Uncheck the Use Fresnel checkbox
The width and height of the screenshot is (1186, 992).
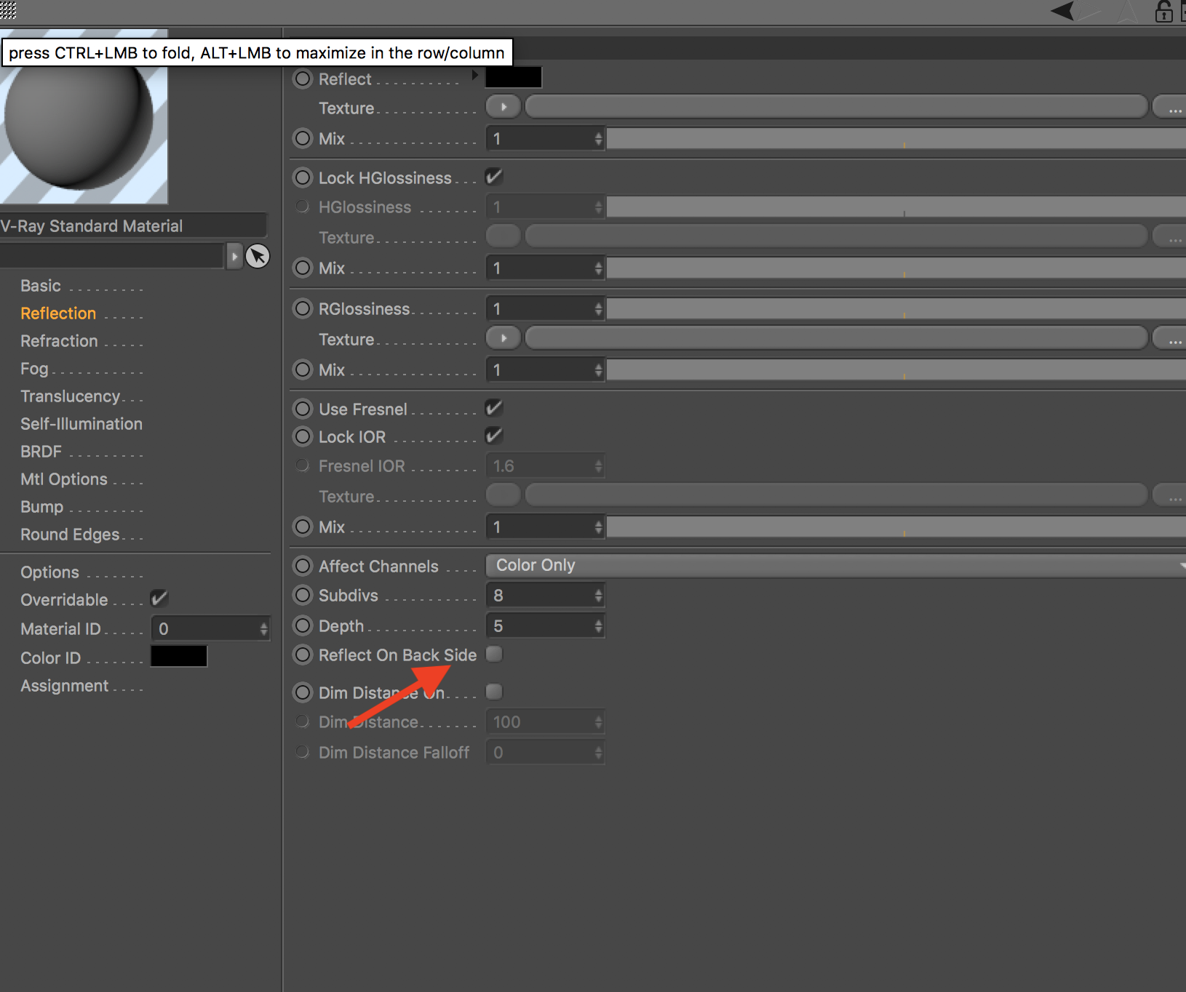pyautogui.click(x=494, y=408)
